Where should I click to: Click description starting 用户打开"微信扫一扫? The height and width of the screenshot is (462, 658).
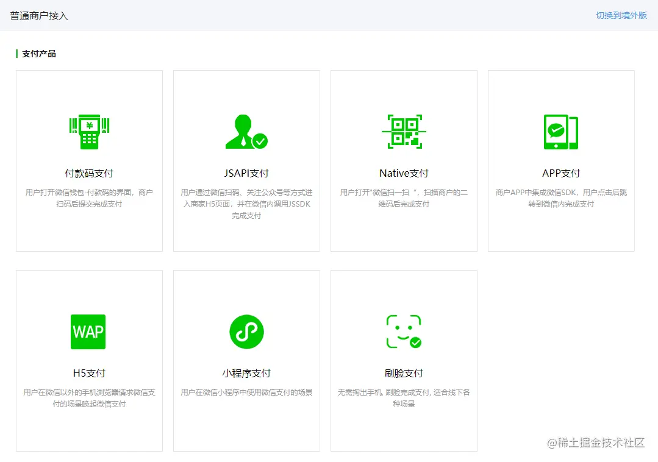click(404, 198)
